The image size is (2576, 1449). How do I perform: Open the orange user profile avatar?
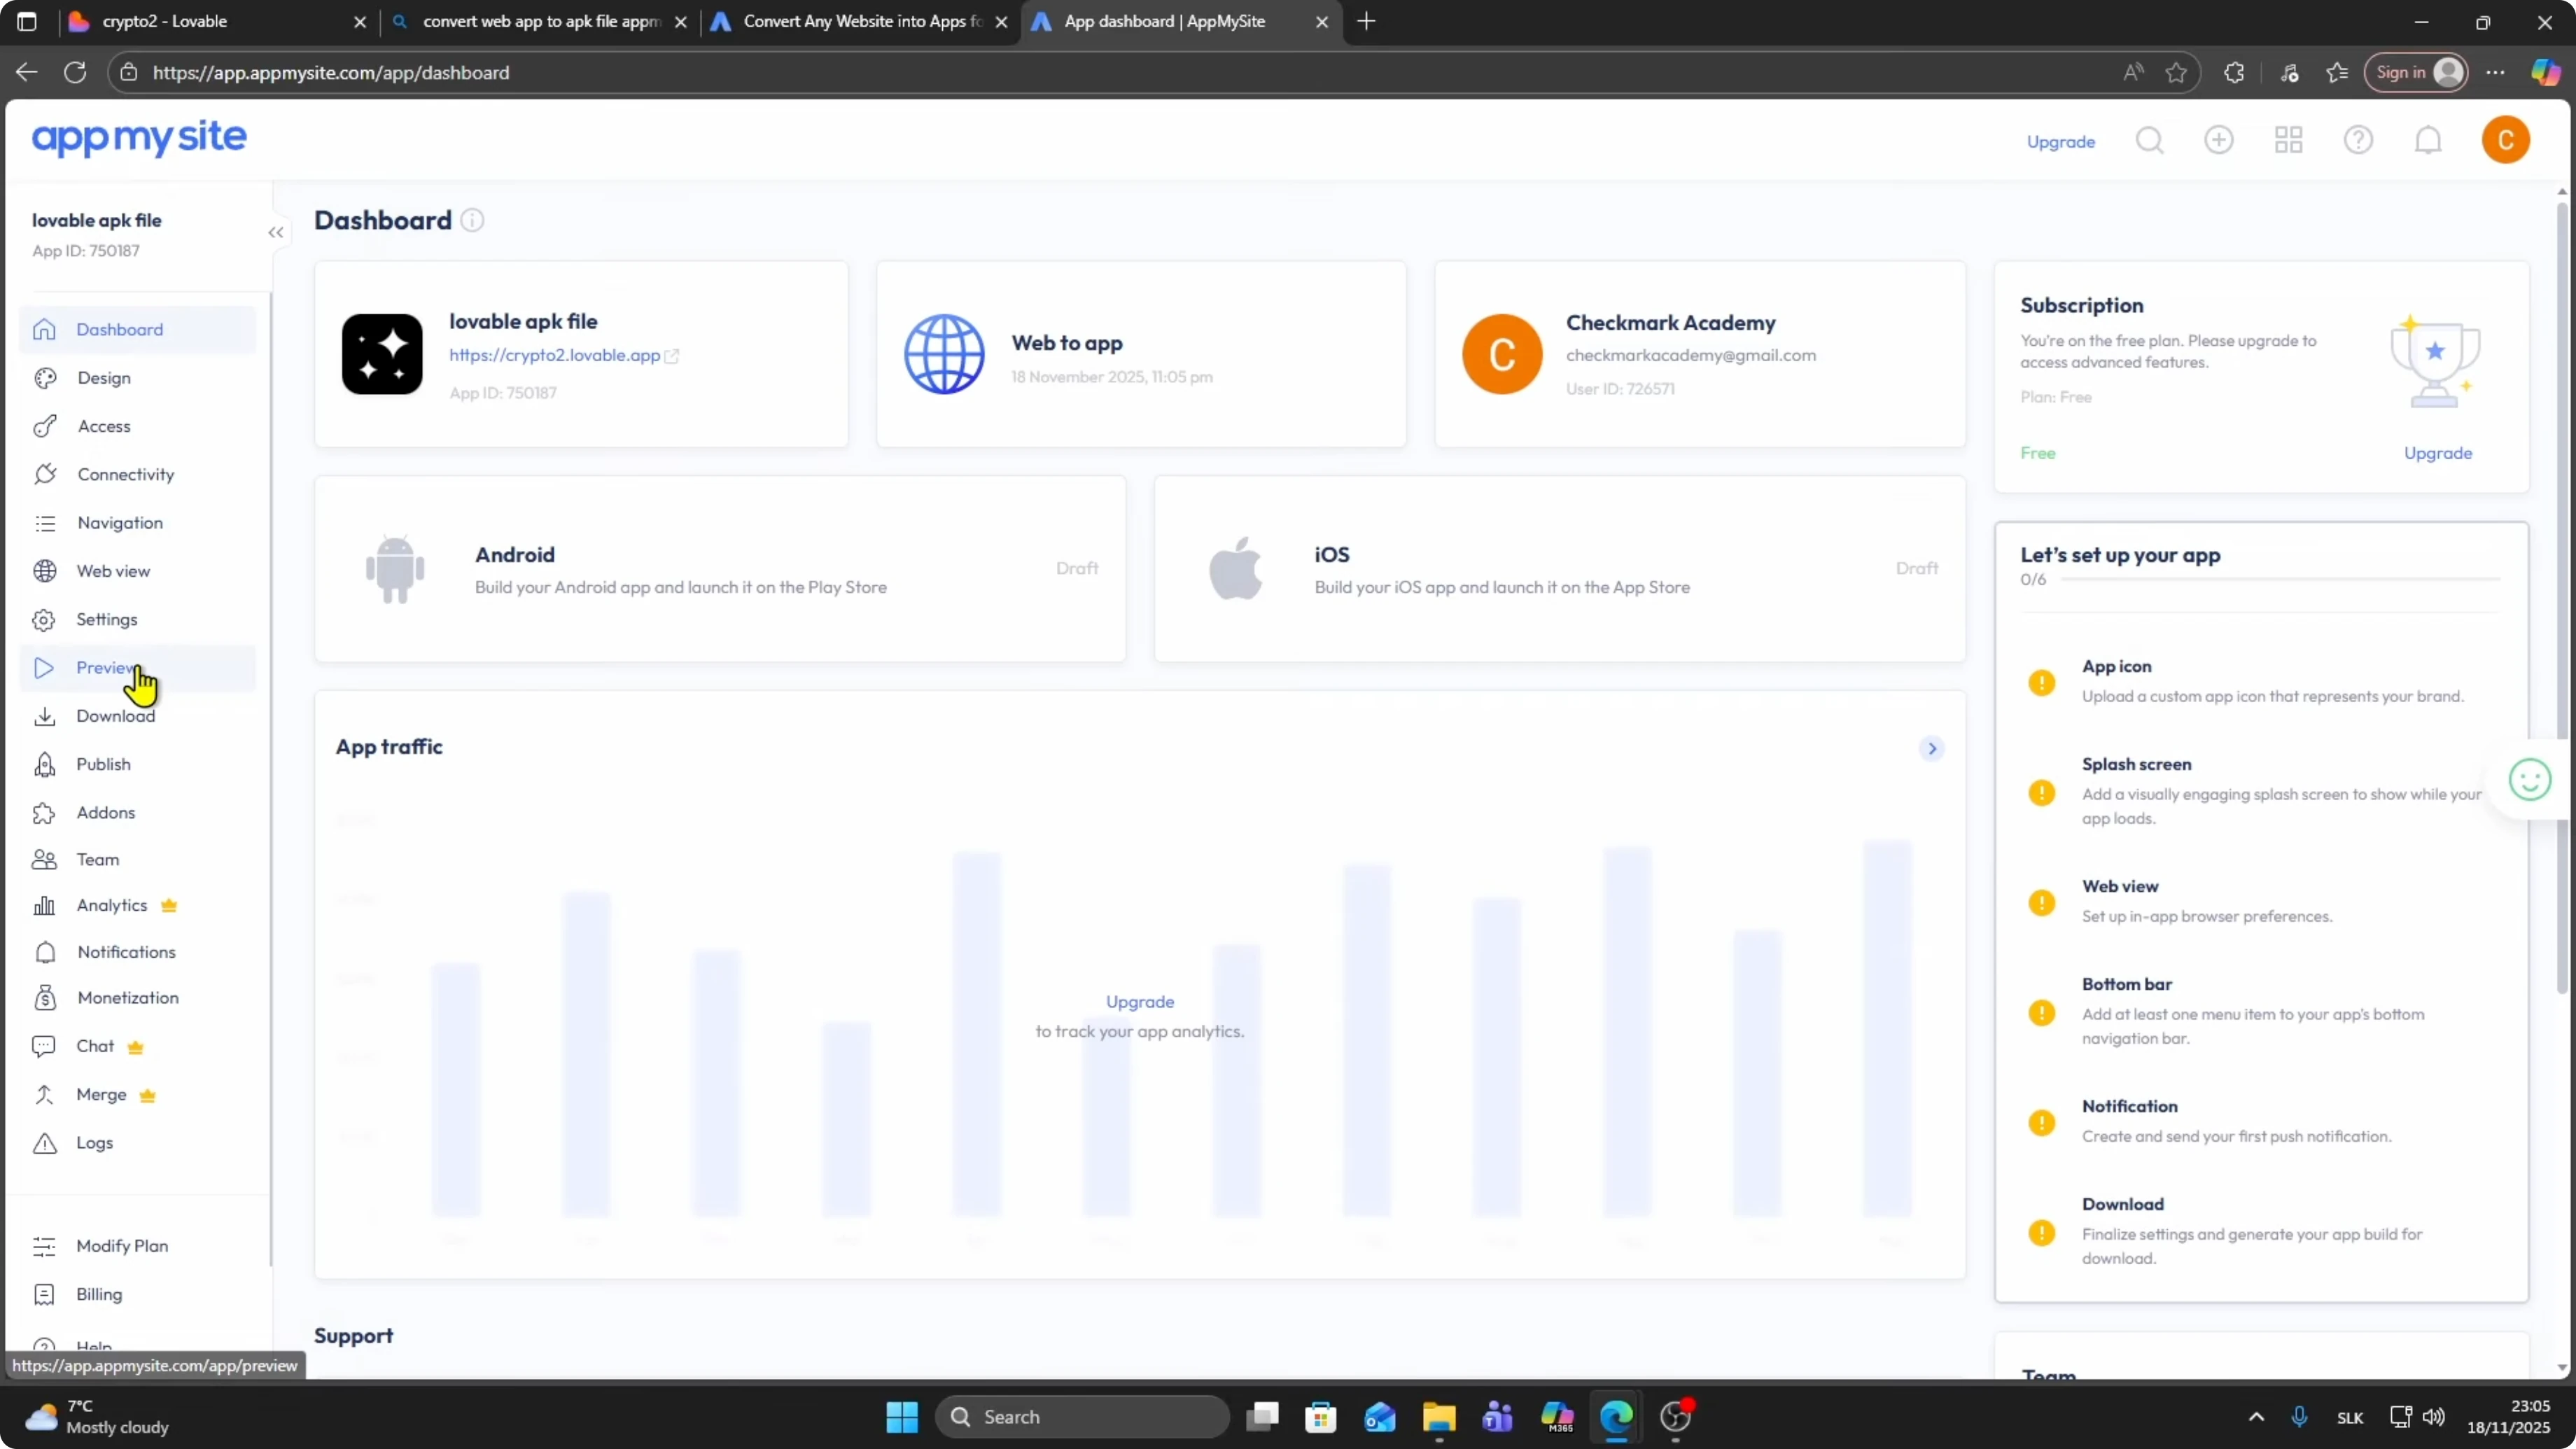2505,140
